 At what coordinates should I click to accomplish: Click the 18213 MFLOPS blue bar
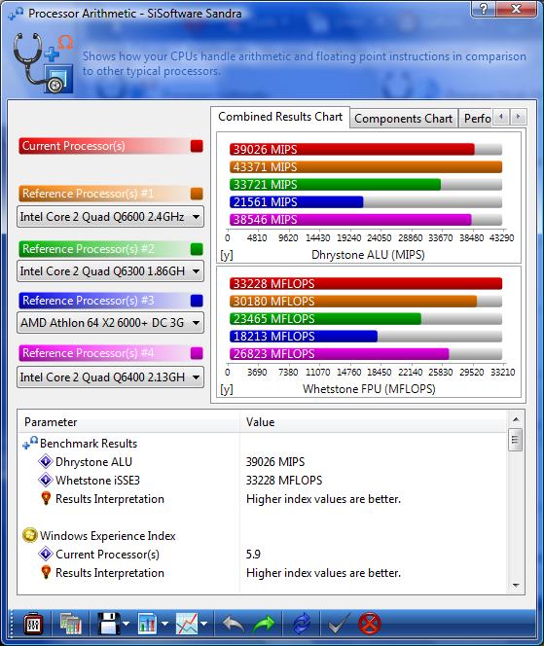tap(304, 337)
